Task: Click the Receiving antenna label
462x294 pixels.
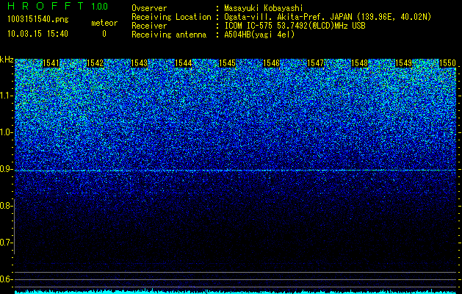Action: [169, 35]
